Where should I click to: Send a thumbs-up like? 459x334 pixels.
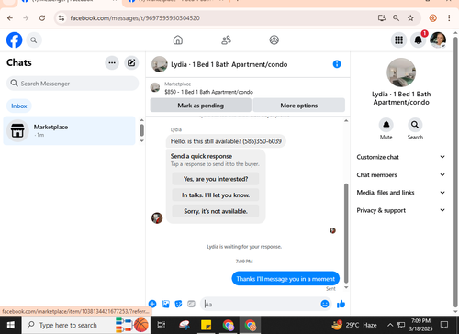click(341, 304)
